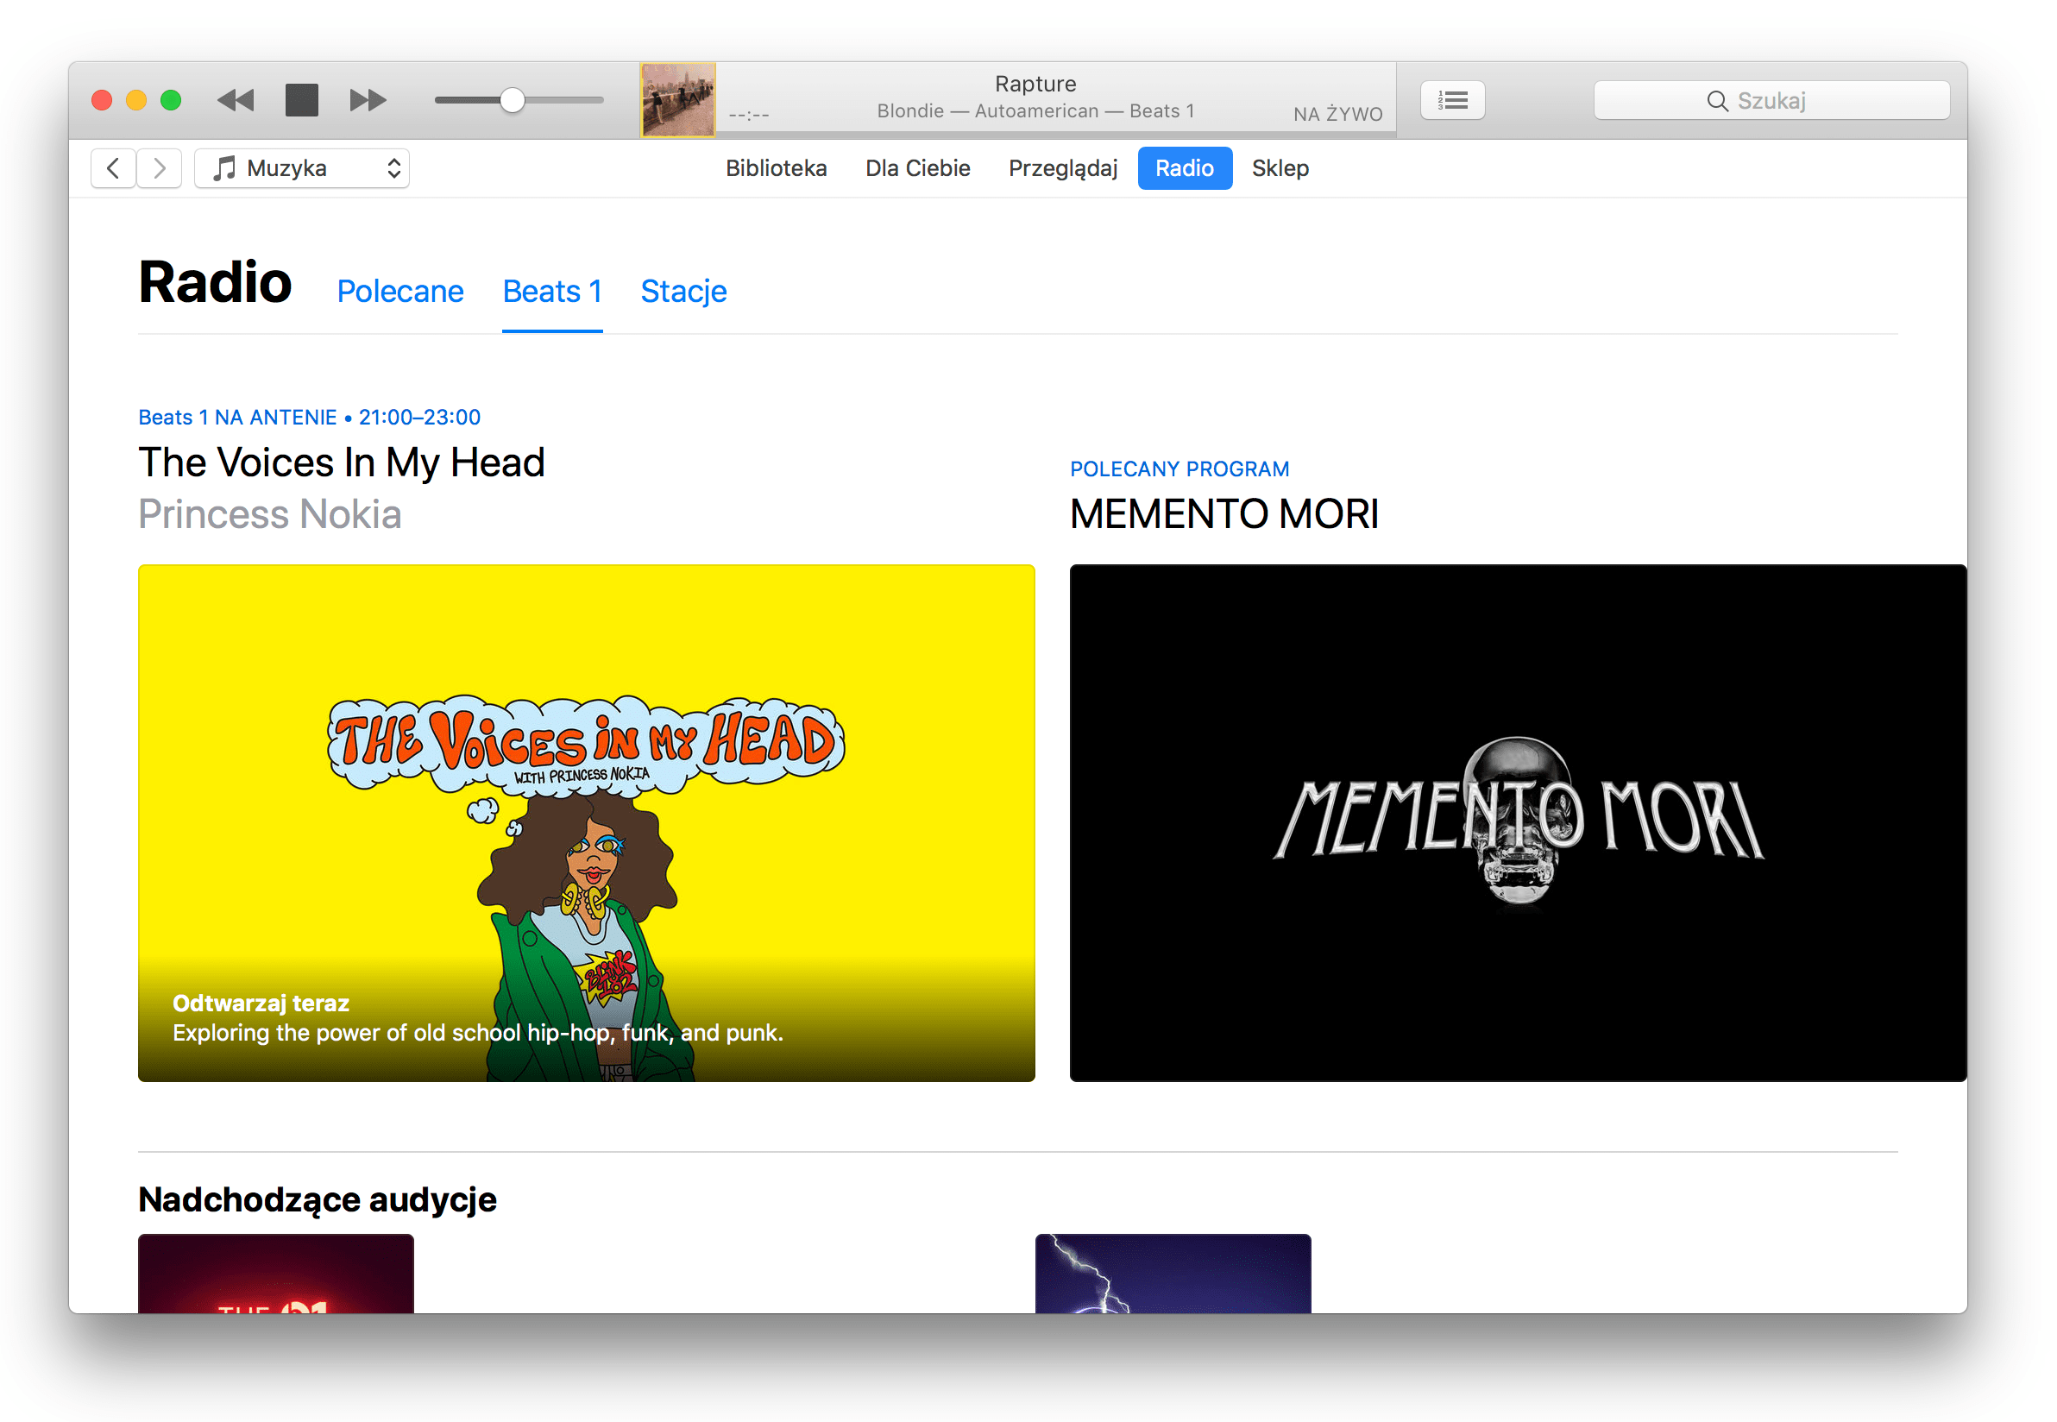Adjust the volume slider knob
Viewport: 2057px width, 1422px height.
[x=513, y=100]
